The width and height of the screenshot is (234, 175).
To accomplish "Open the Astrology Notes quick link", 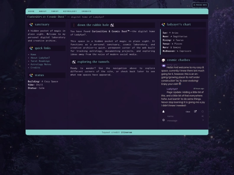I will tap(41, 64).
